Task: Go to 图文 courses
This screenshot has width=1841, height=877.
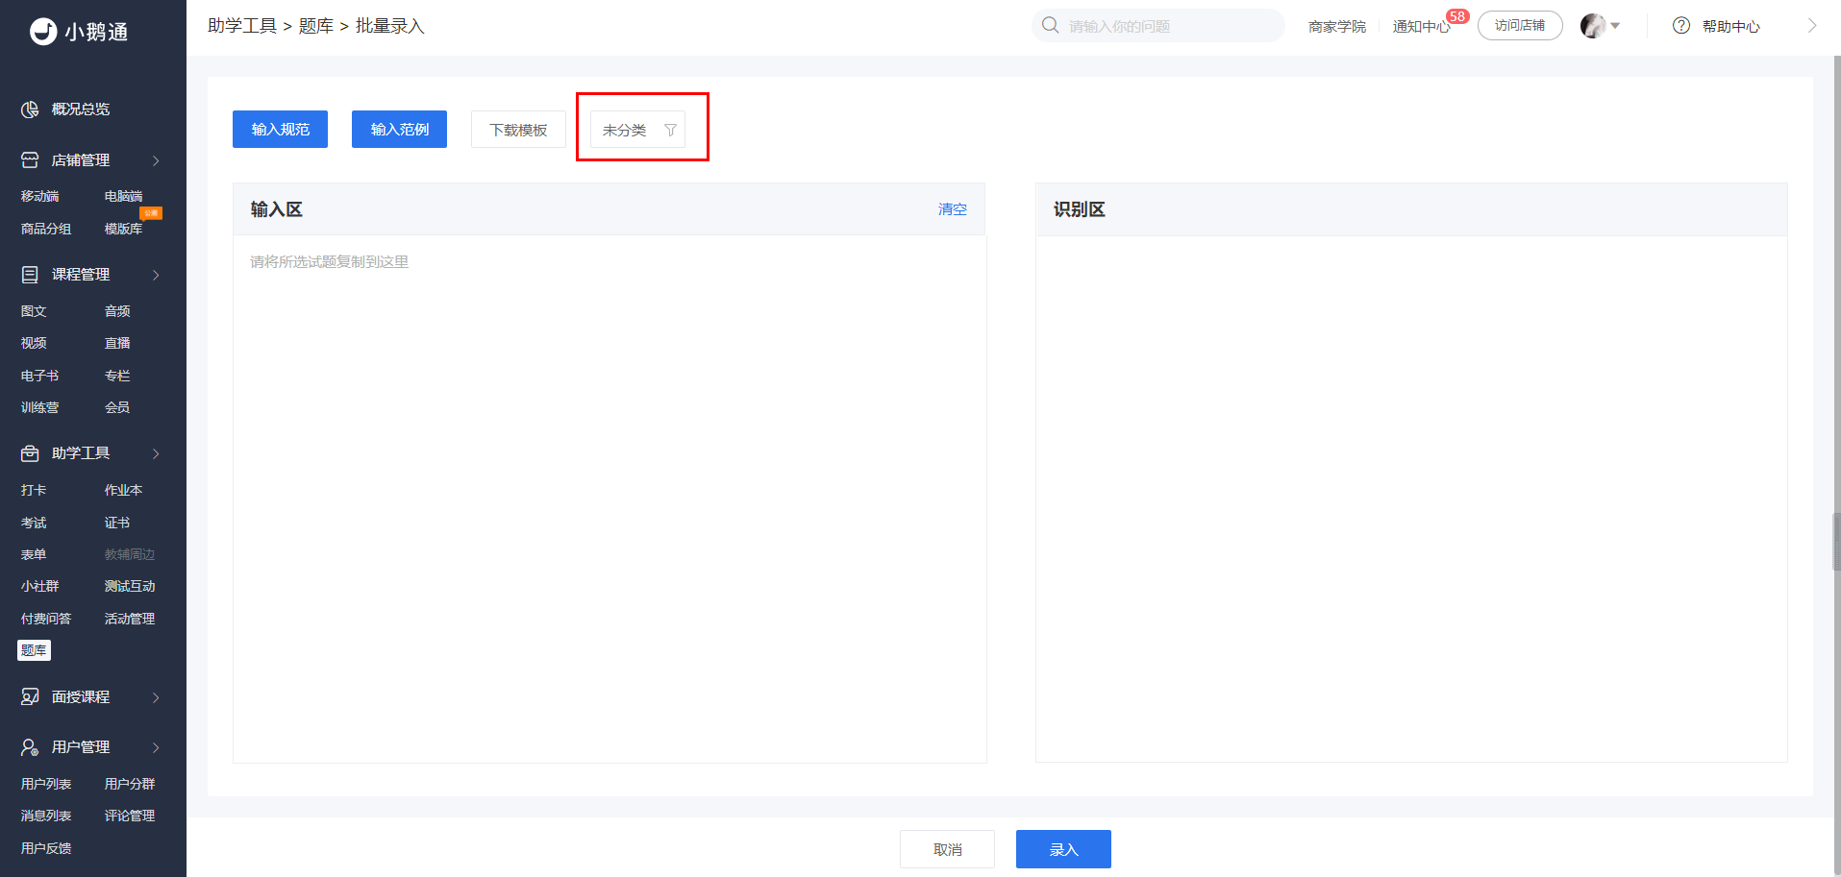Action: 34,311
